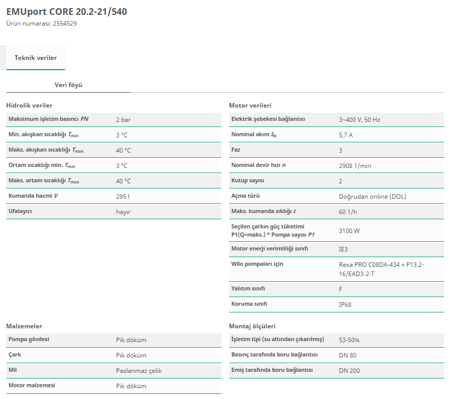Select the 2908 1/min value

355,166
